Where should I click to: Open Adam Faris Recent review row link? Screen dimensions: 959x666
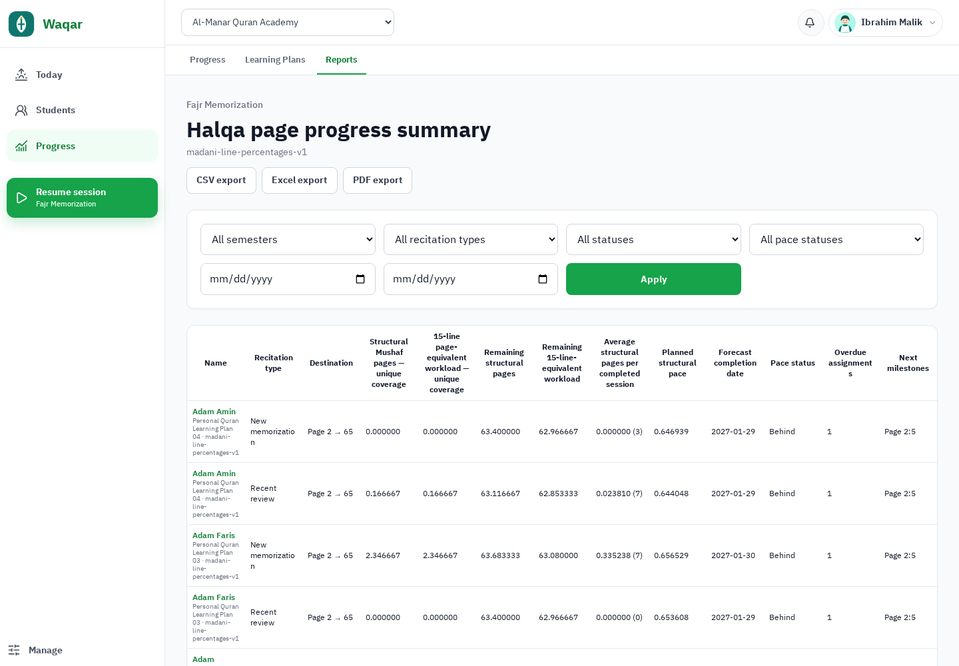click(214, 597)
